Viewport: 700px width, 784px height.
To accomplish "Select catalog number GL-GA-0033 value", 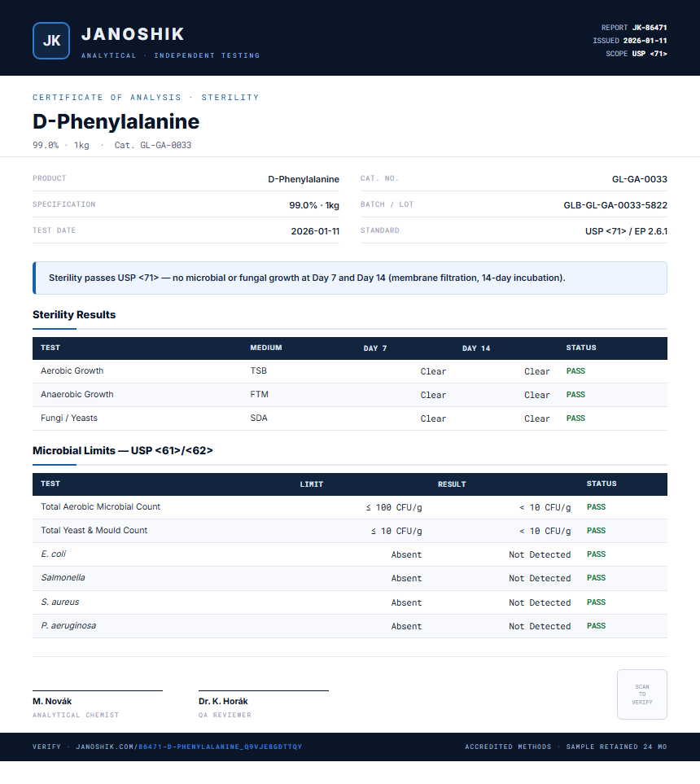I will [640, 179].
